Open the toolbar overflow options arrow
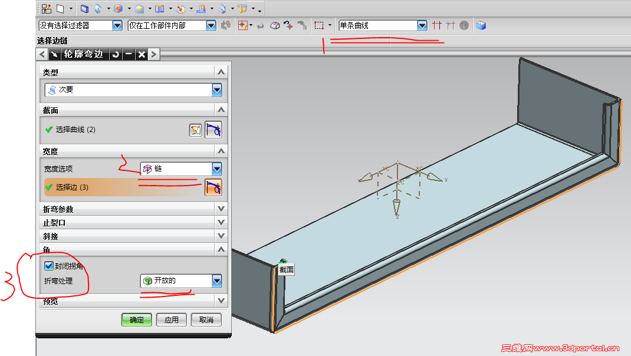Screen dimensions: 631x356 [x=259, y=11]
